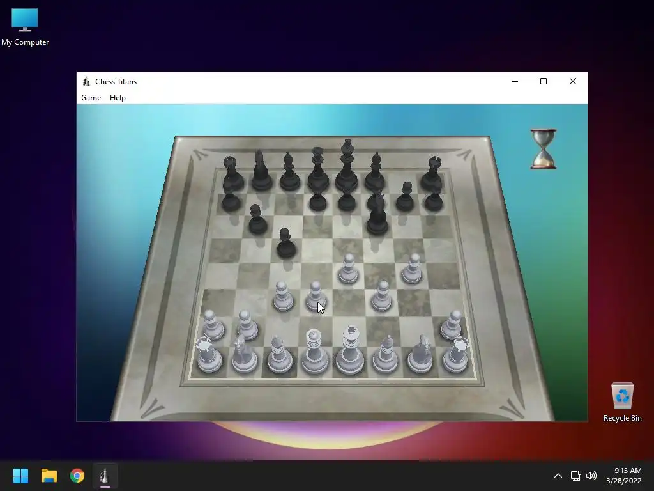
Task: Click the black pawn on c5
Action: 286,244
